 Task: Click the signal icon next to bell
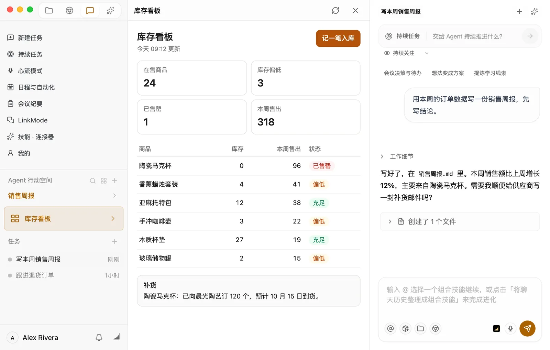117,337
